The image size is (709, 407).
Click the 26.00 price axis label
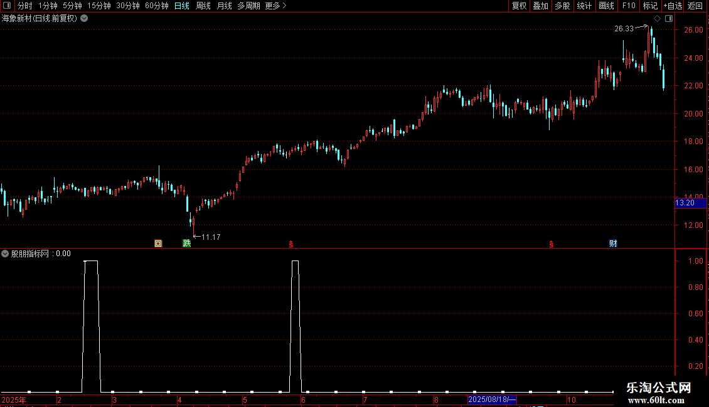[x=693, y=30]
